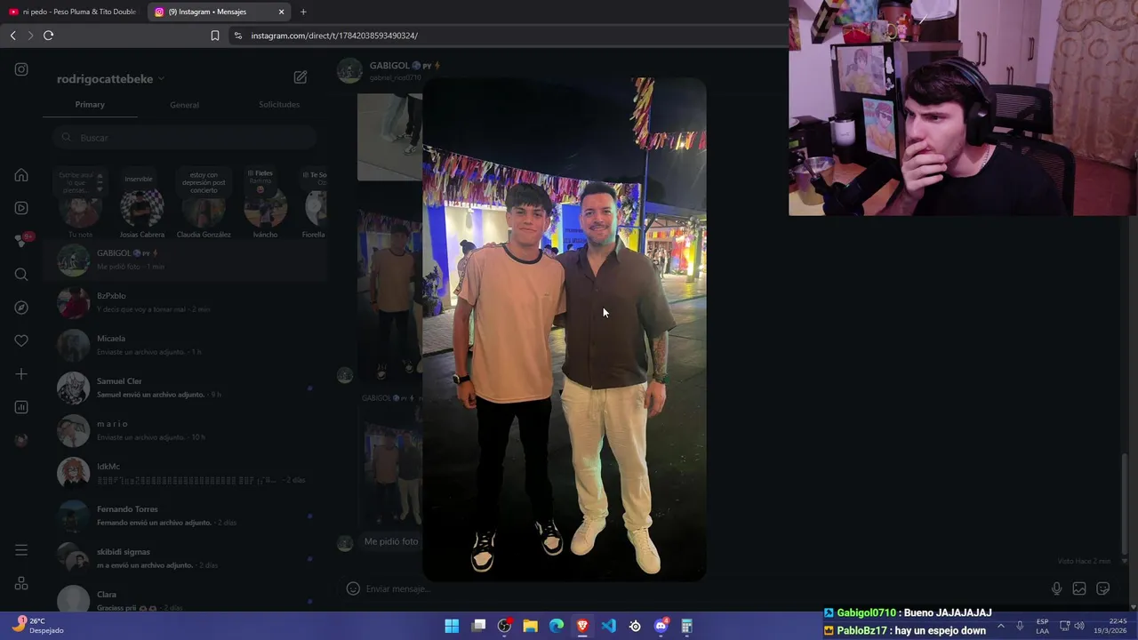Close the Instagram Mensajes browser tab
This screenshot has height=640, width=1138.
point(282,12)
